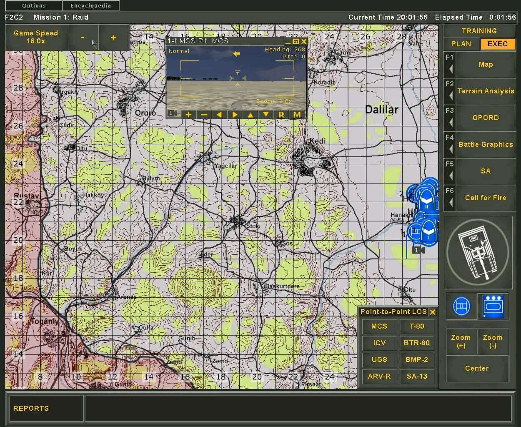Click the round blue unit symbol icon
Screen dimensions: 521x427
point(461,306)
